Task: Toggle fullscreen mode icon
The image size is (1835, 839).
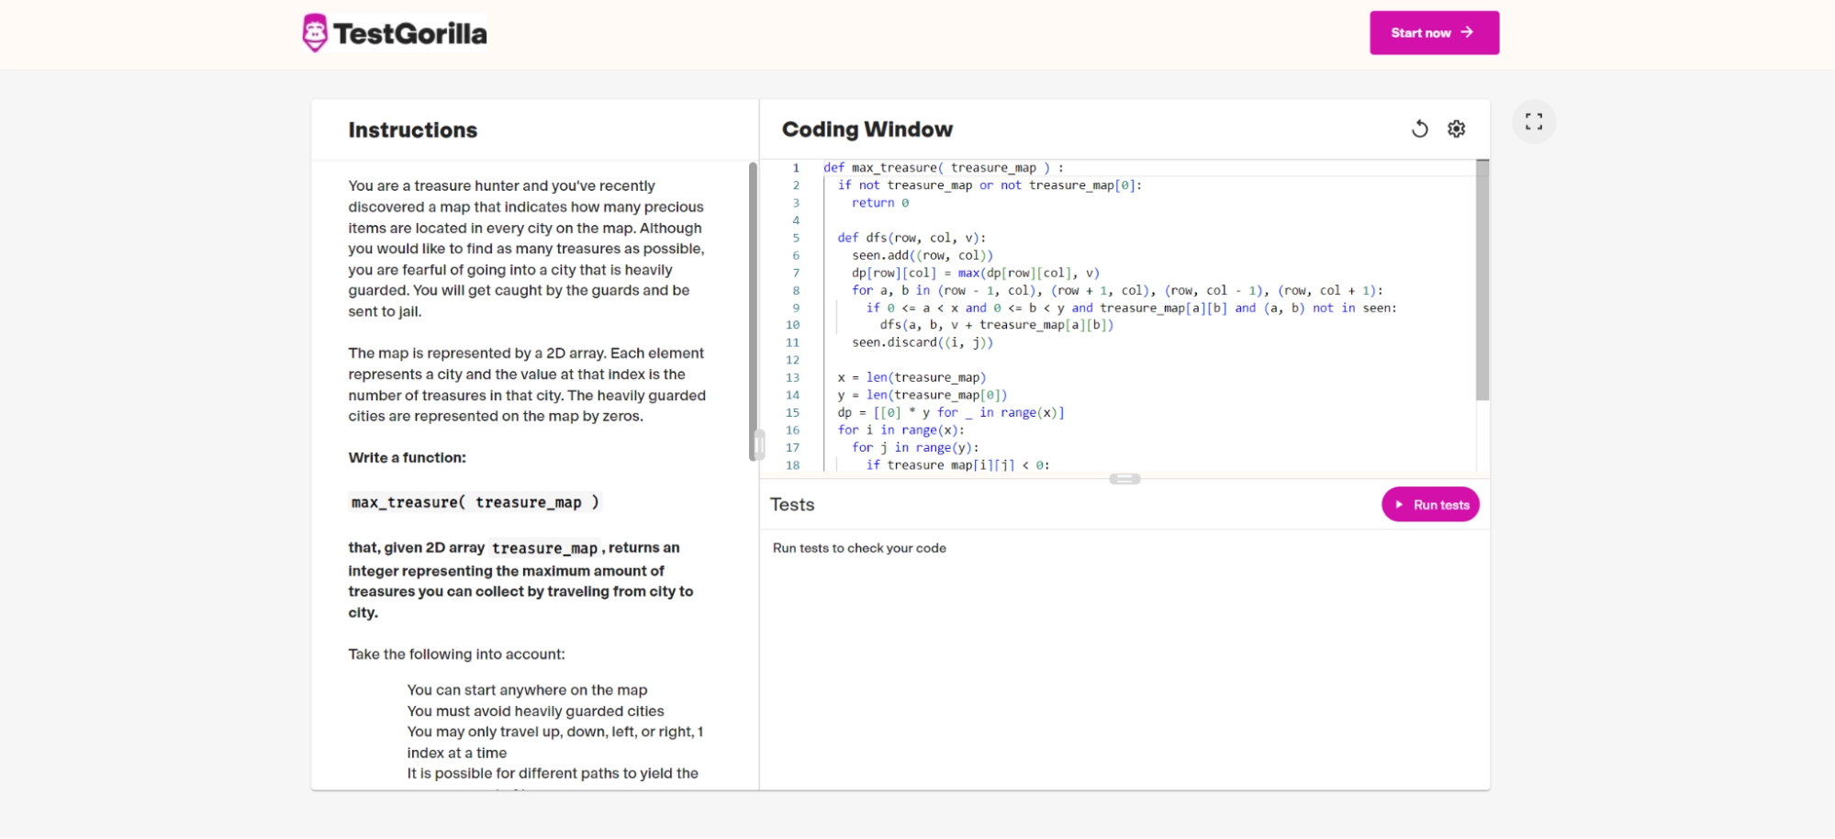Action: coord(1533,122)
